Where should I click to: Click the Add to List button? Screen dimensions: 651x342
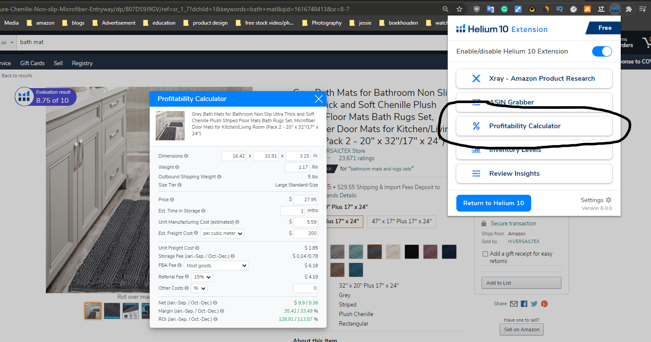click(x=521, y=283)
